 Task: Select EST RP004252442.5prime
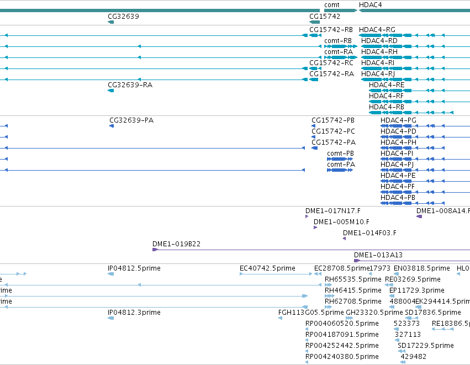coord(342,346)
